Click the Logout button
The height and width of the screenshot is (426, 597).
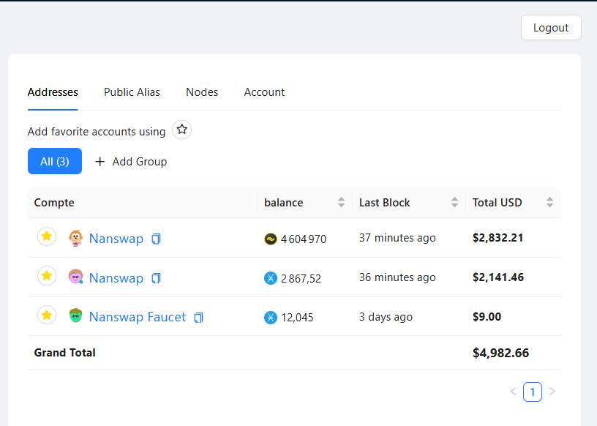(x=551, y=27)
